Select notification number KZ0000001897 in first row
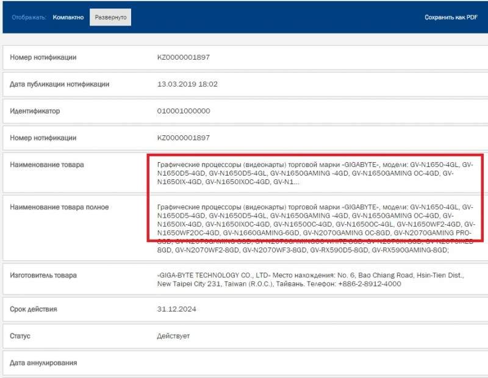488x378 pixels. click(184, 57)
